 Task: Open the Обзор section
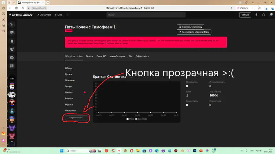point(68,68)
